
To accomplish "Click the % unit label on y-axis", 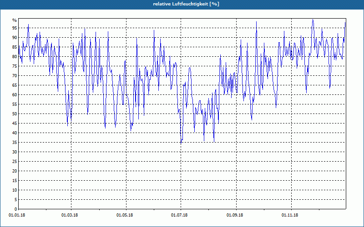I will tap(15, 20).
